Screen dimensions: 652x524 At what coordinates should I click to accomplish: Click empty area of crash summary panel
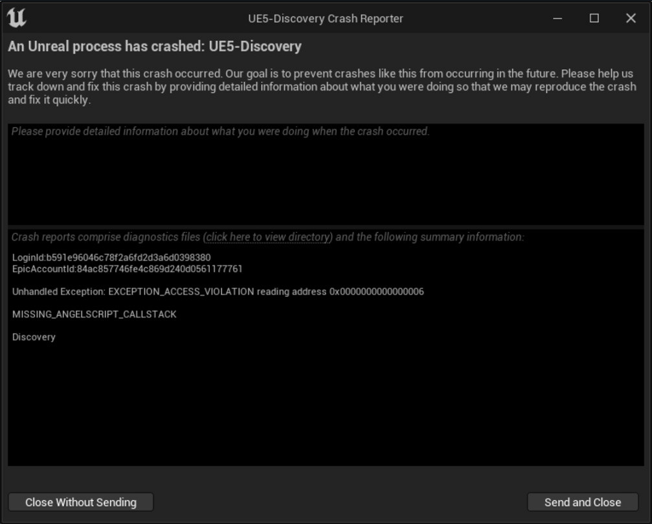[326, 408]
